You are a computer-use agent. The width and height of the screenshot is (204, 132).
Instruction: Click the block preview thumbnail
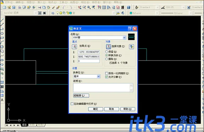click(x=131, y=37)
